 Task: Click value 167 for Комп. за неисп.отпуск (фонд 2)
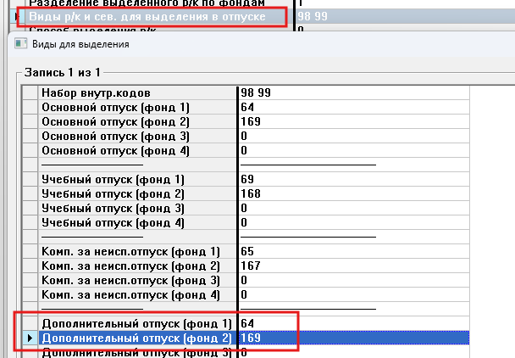coord(251,266)
